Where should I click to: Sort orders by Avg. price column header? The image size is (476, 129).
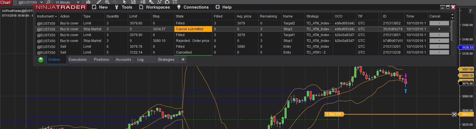pyautogui.click(x=247, y=16)
